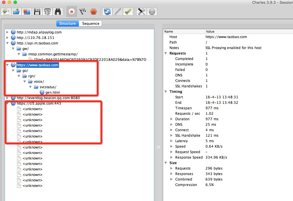Expand the Duration row under Timing
This screenshot has width=293, height=201.
pyautogui.click(x=172, y=119)
